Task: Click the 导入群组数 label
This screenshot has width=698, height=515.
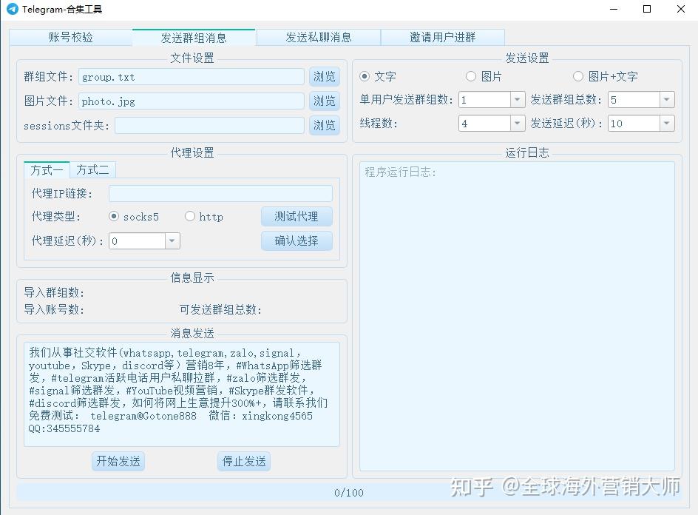Action: pyautogui.click(x=53, y=293)
